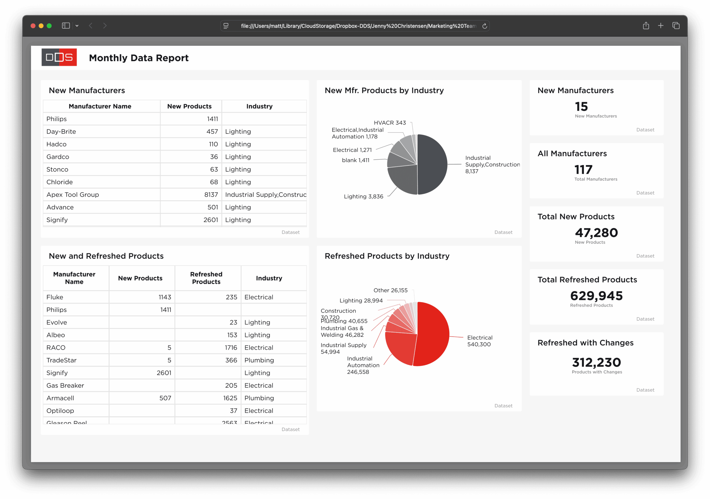Open the Dataset link under Refreshed with Changes
Image resolution: width=710 pixels, height=499 pixels.
point(645,390)
